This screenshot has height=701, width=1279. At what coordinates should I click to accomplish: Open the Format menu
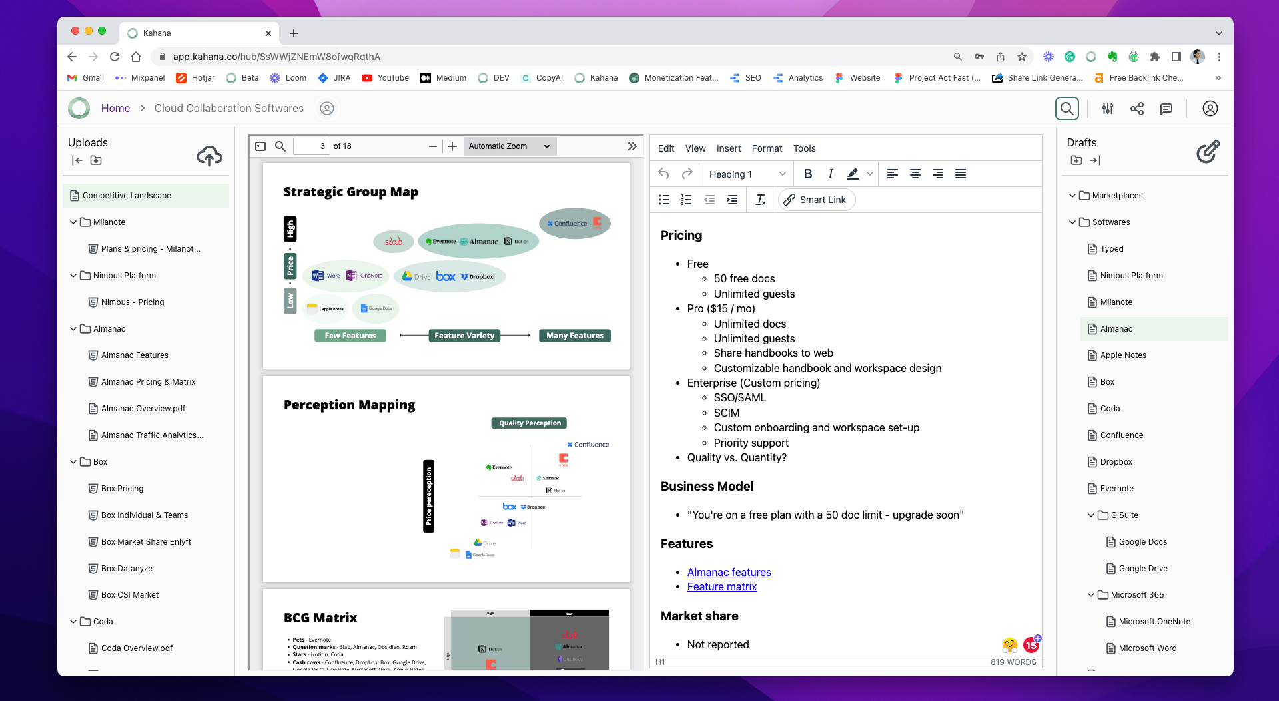pyautogui.click(x=767, y=148)
